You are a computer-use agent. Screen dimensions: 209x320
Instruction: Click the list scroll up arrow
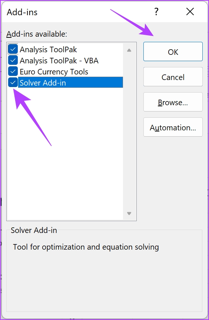tap(129, 50)
